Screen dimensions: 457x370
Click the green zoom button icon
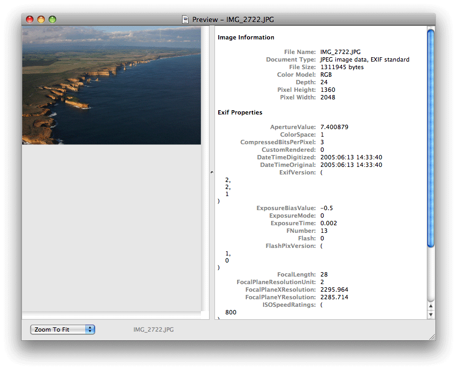pyautogui.click(x=52, y=18)
